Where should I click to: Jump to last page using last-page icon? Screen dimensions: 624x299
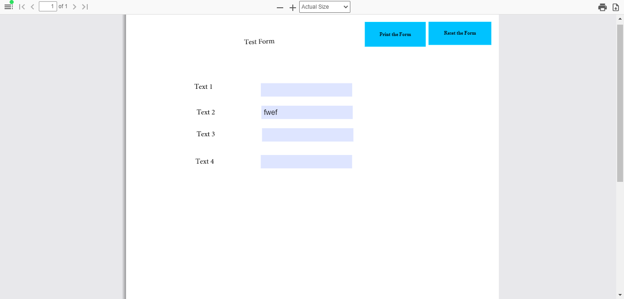pos(85,6)
